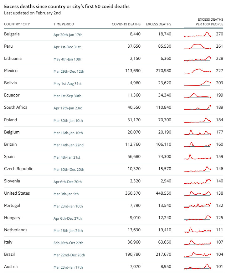Click the Ecuador sparkline chart
Image resolution: width=226 pixels, height=273 pixels.
(x=198, y=95)
